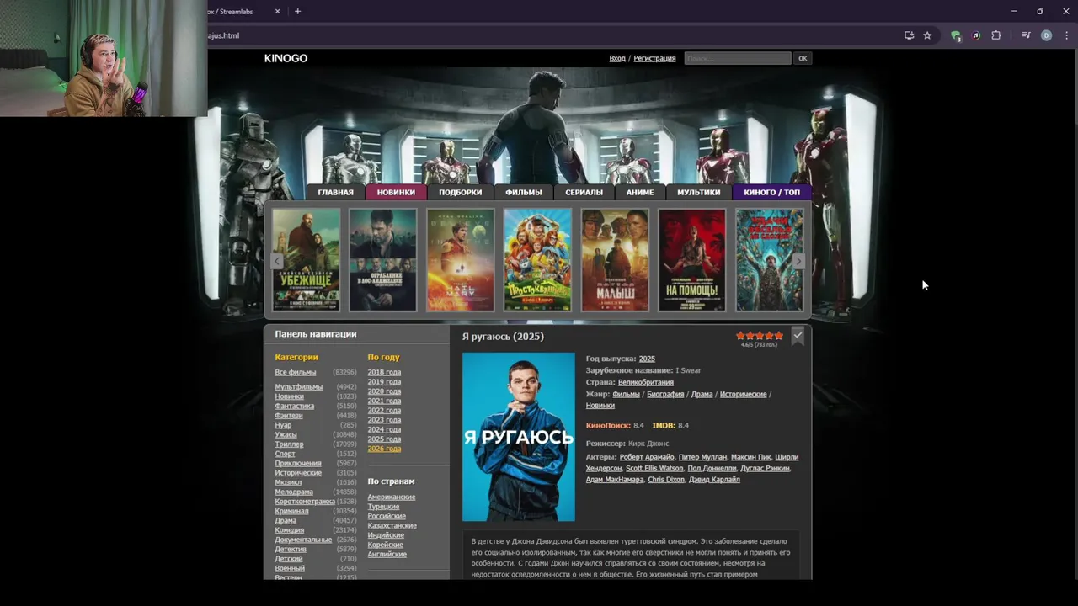Filter by Американские country link
This screenshot has width=1078, height=606.
[x=392, y=497]
